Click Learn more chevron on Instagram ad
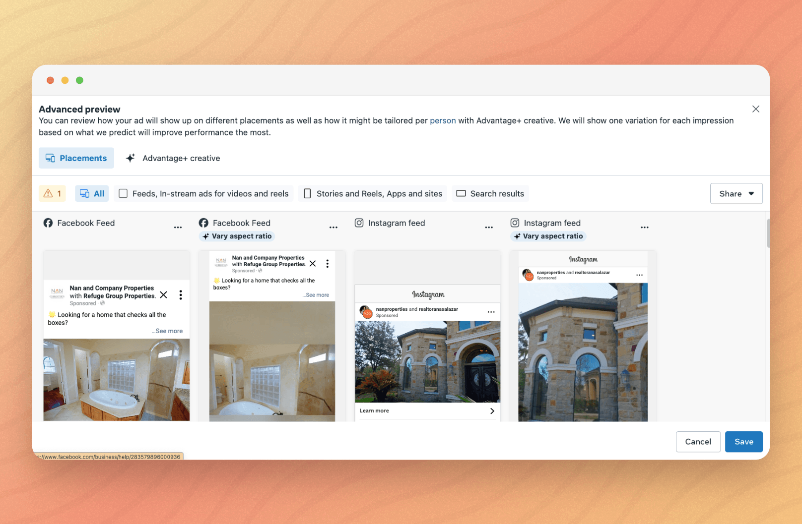The height and width of the screenshot is (524, 802). 492,411
